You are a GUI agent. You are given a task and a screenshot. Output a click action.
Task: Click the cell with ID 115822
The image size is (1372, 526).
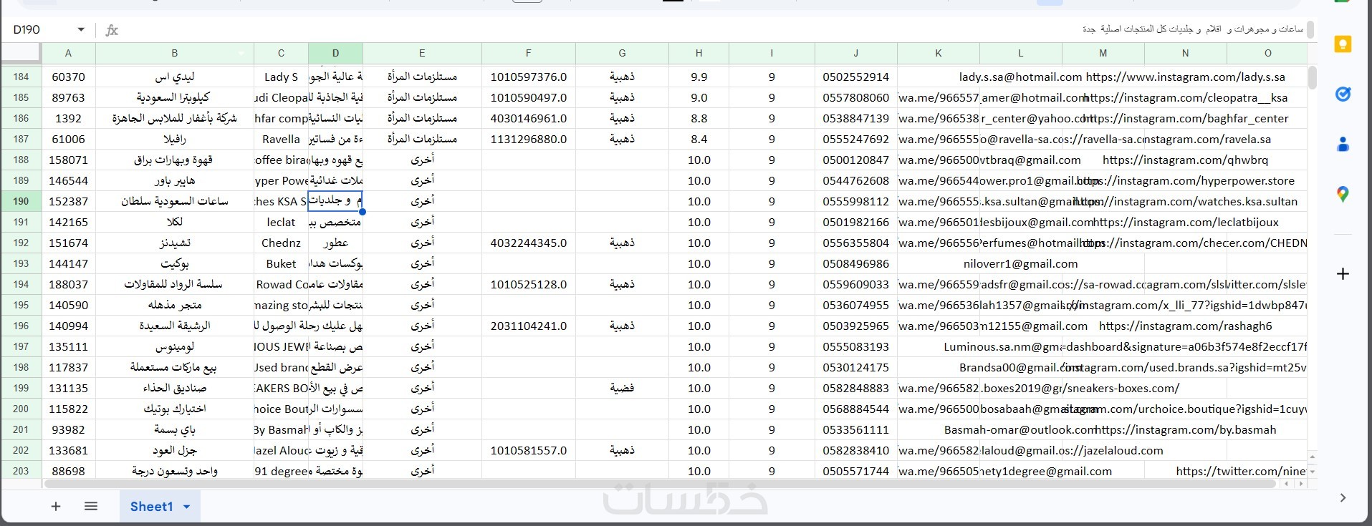point(68,409)
